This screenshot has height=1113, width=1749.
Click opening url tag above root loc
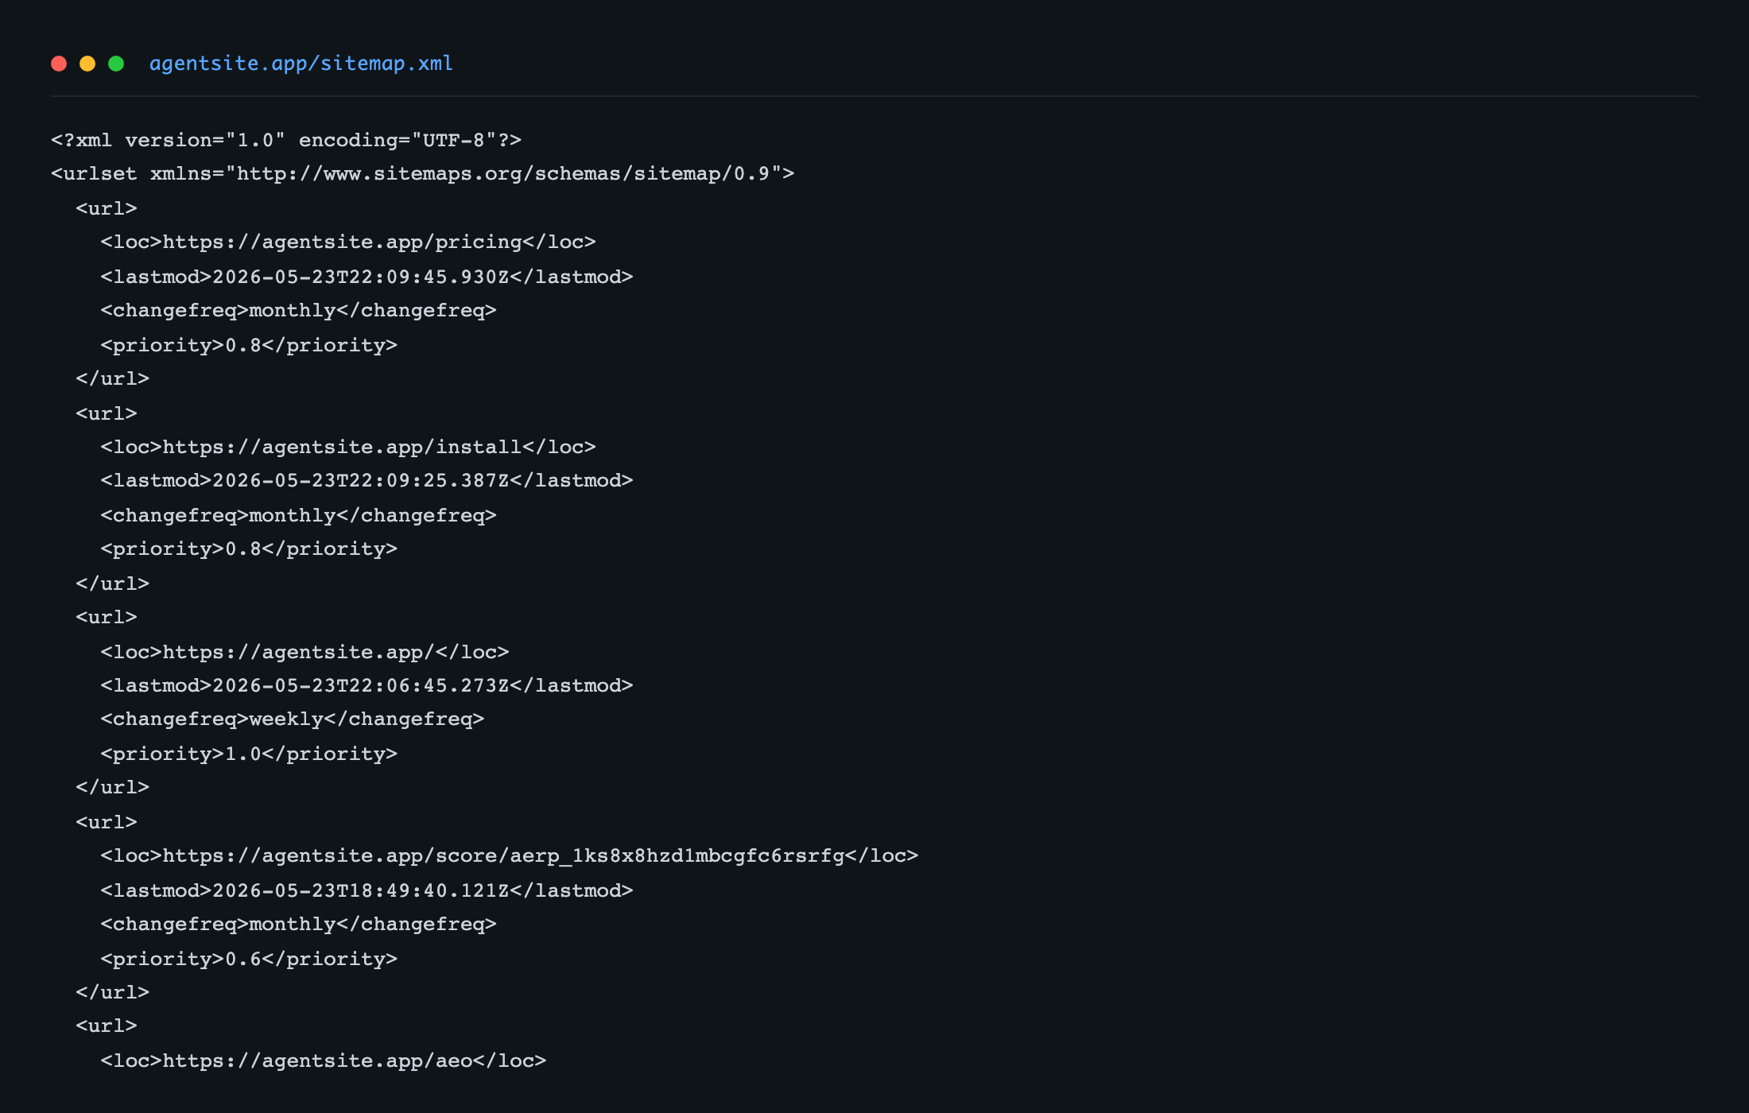[107, 617]
